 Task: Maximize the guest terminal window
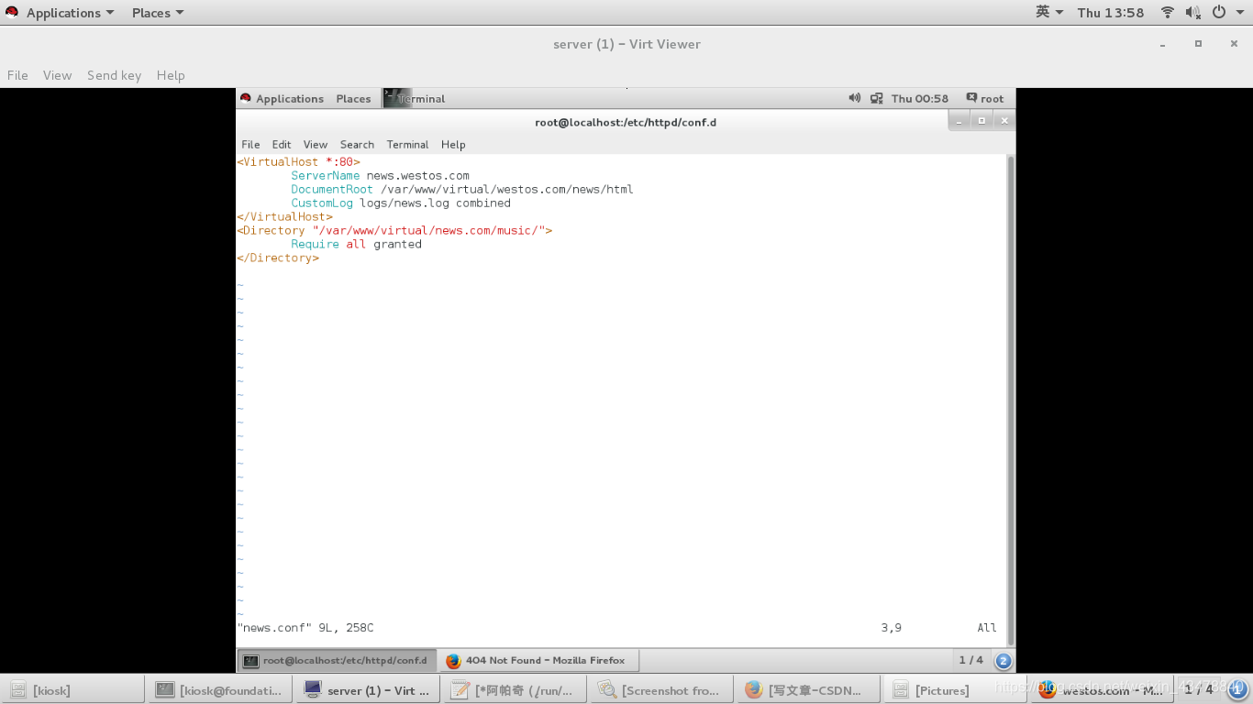coord(981,121)
